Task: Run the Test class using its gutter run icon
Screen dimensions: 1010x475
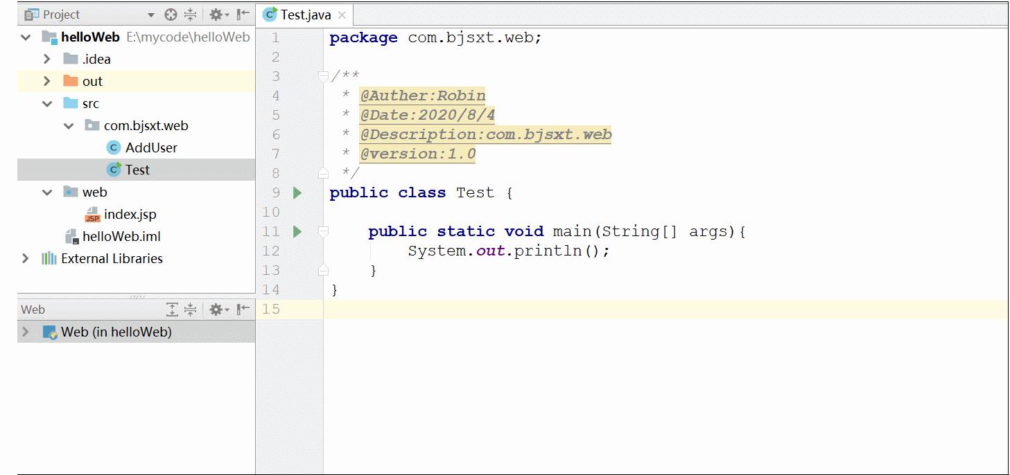Action: pos(297,192)
